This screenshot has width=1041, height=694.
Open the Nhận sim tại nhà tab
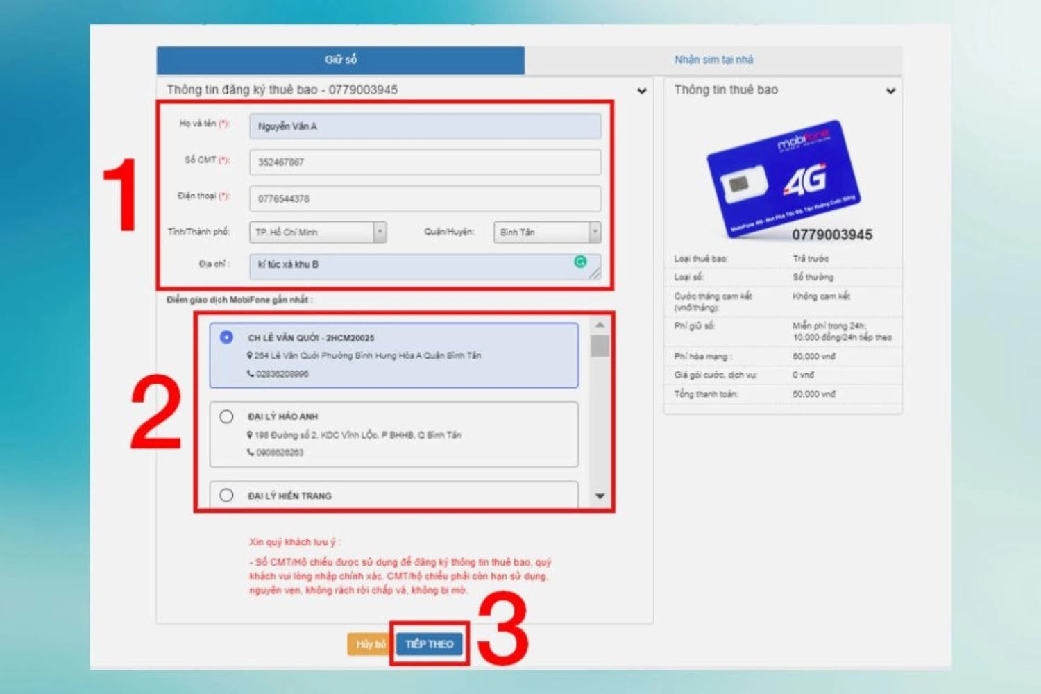(713, 60)
